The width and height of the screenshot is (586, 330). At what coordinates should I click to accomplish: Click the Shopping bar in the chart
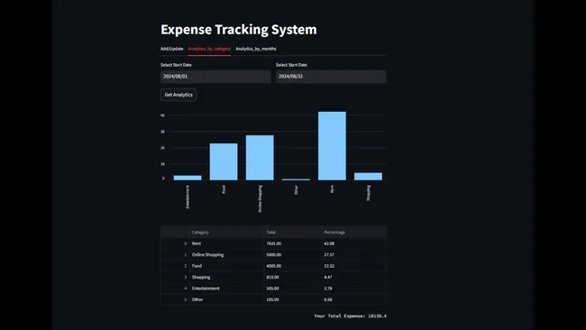(368, 177)
